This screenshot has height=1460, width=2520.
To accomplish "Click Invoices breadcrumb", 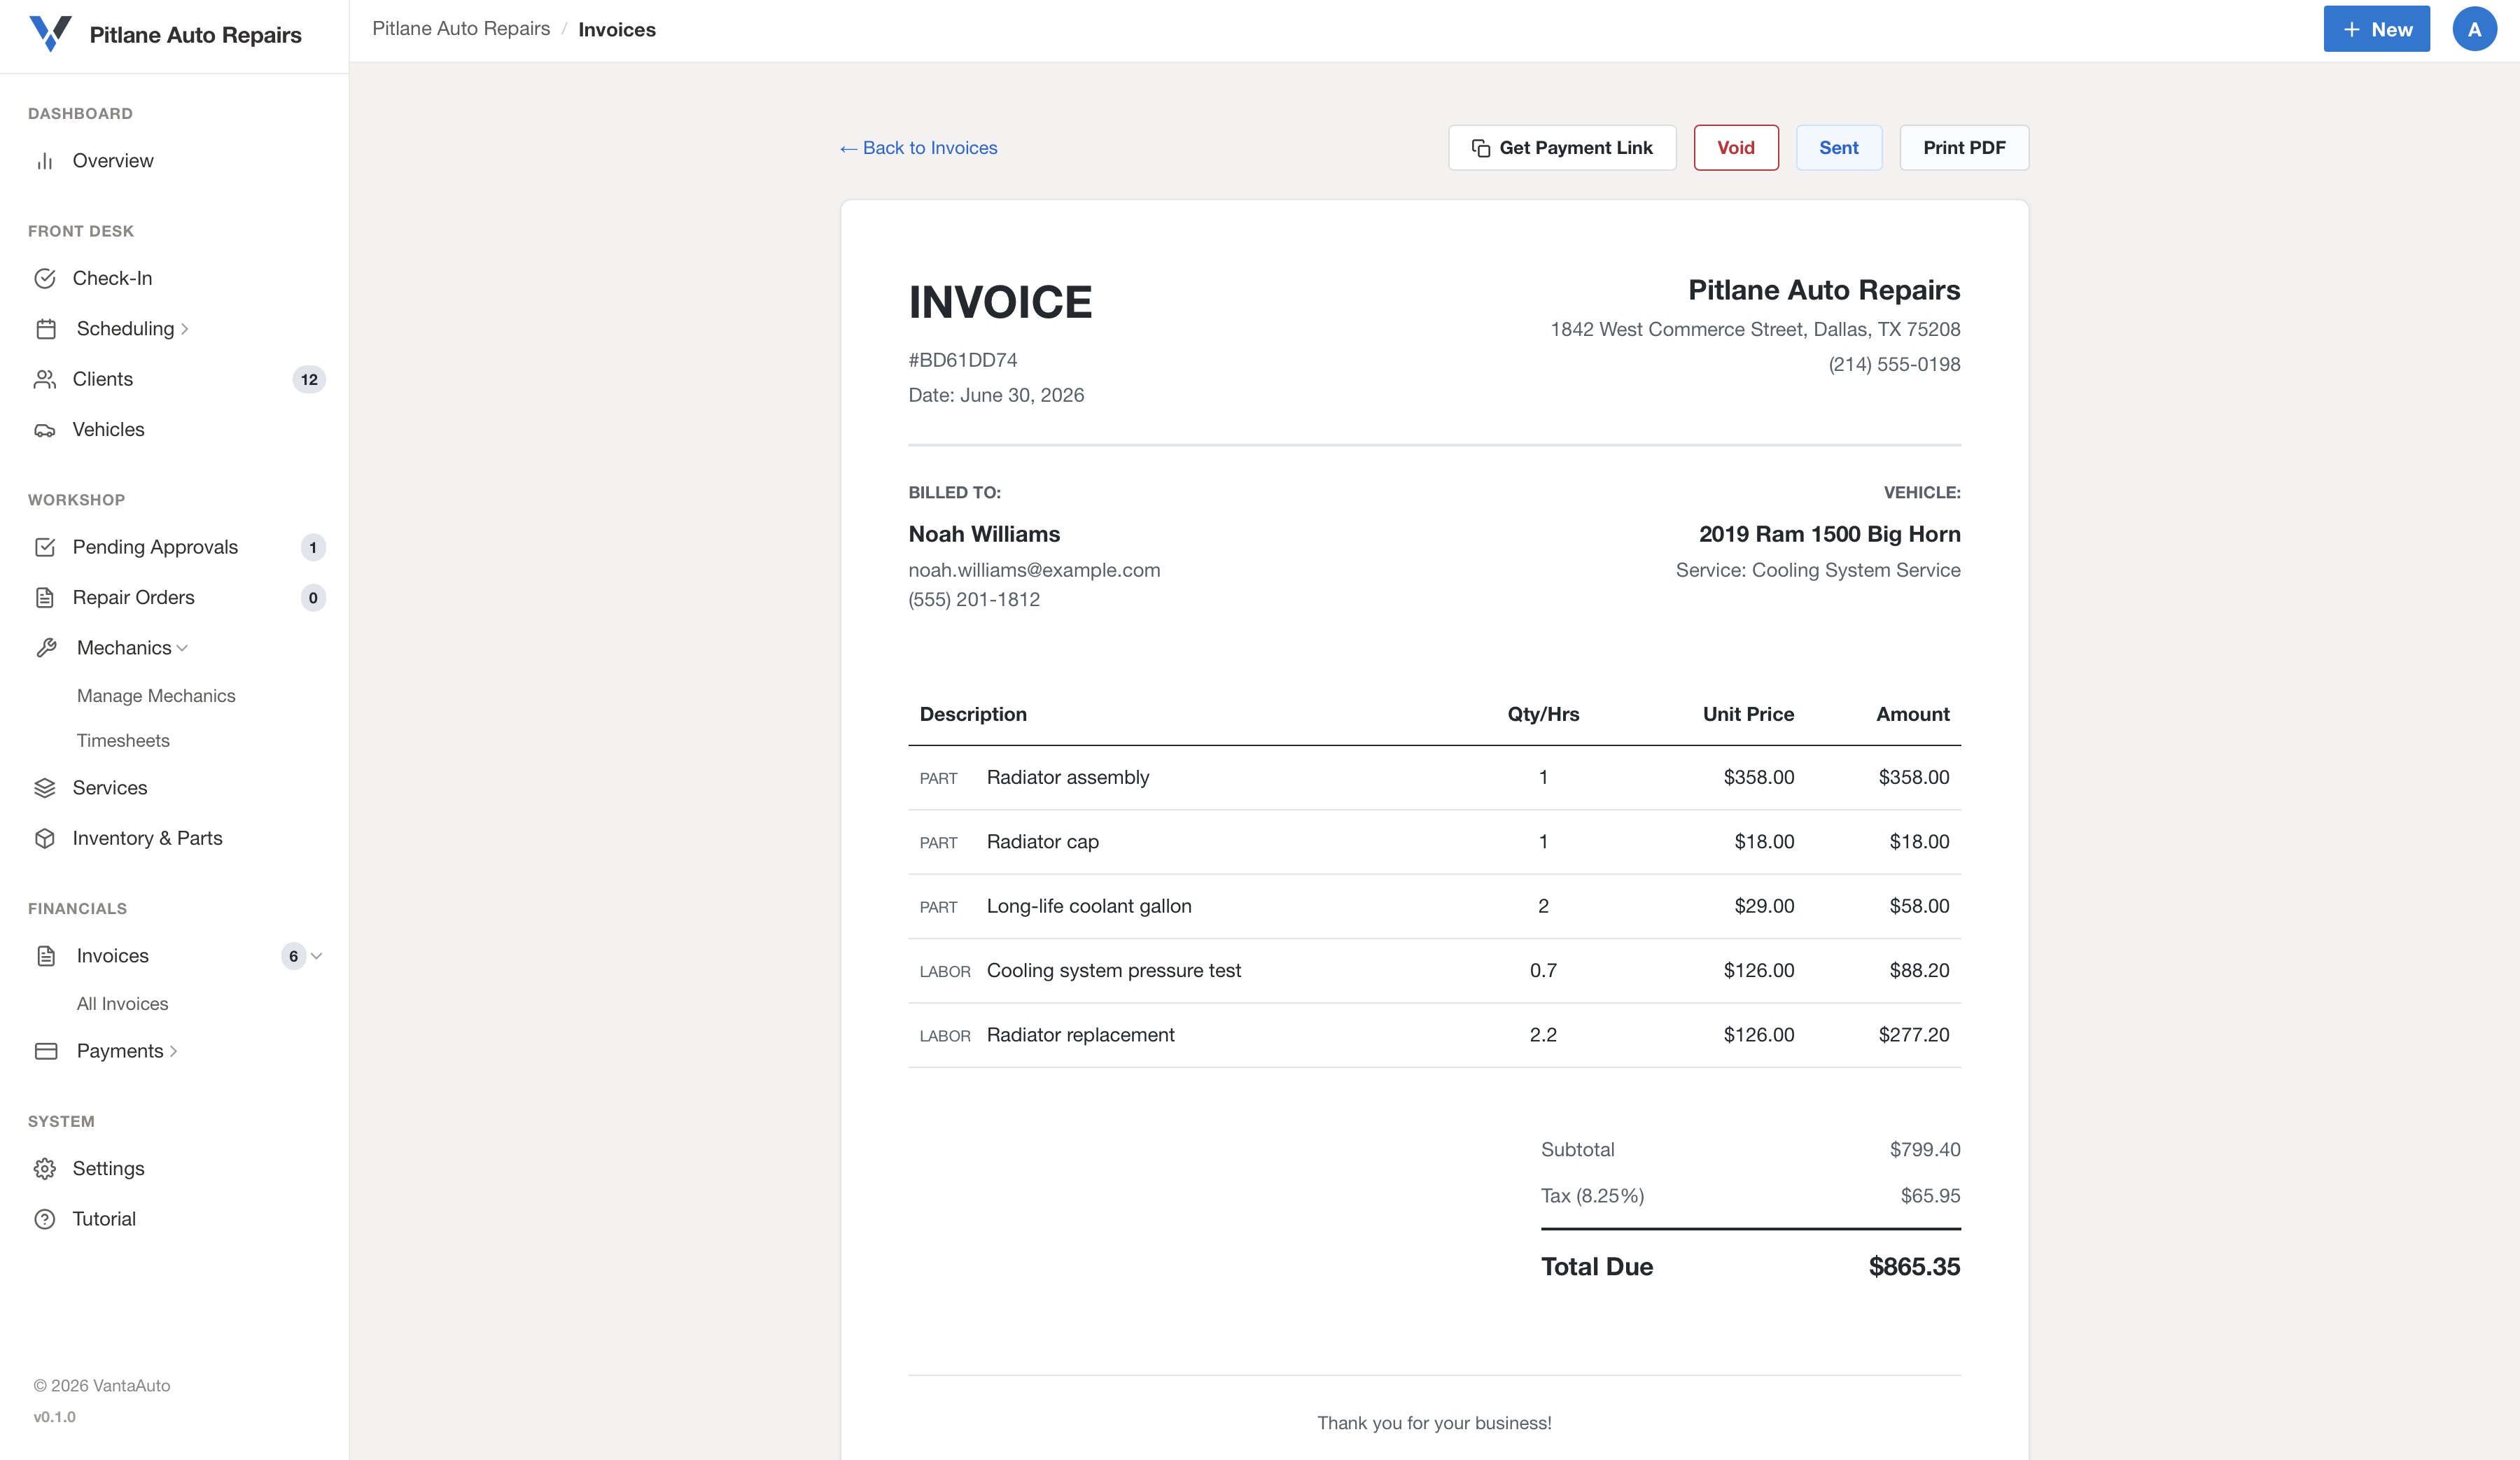I will [x=617, y=30].
